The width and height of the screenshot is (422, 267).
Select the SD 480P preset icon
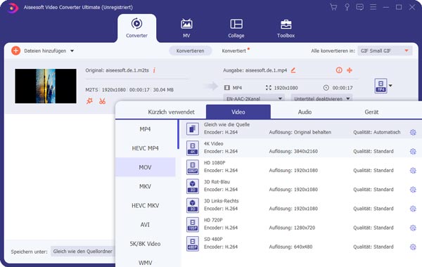pos(193,244)
